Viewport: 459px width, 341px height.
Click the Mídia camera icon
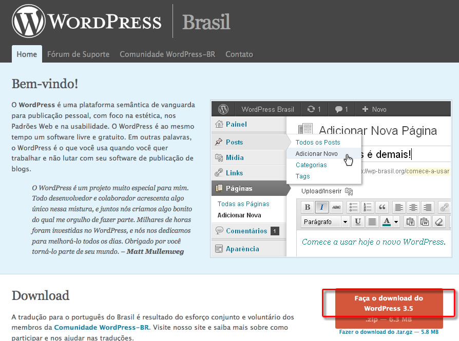coord(219,157)
